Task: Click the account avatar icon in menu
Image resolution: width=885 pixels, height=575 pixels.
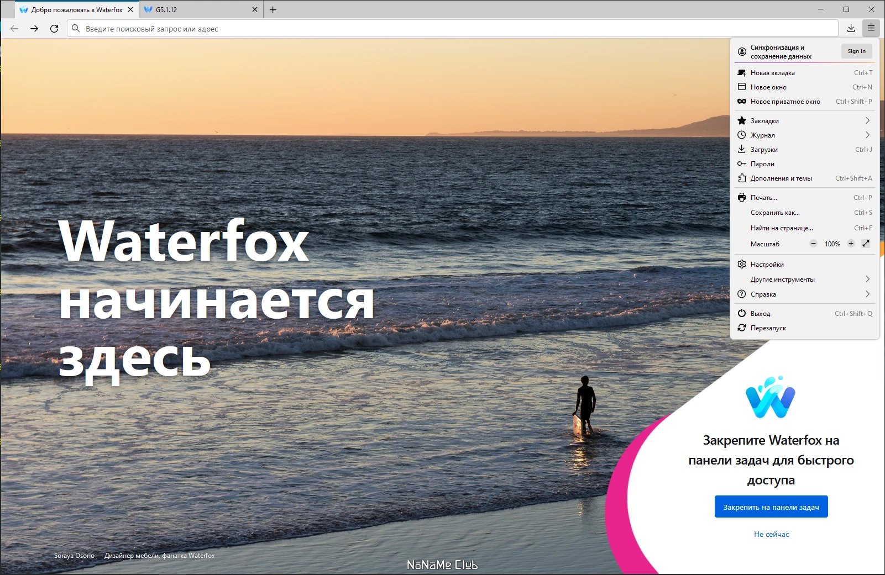Action: [742, 51]
